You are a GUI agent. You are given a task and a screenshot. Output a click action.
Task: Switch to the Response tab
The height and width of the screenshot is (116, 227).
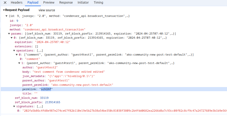pos(66,3)
